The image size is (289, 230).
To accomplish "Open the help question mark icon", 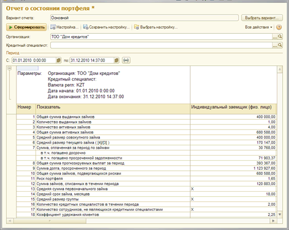I will (279, 27).
